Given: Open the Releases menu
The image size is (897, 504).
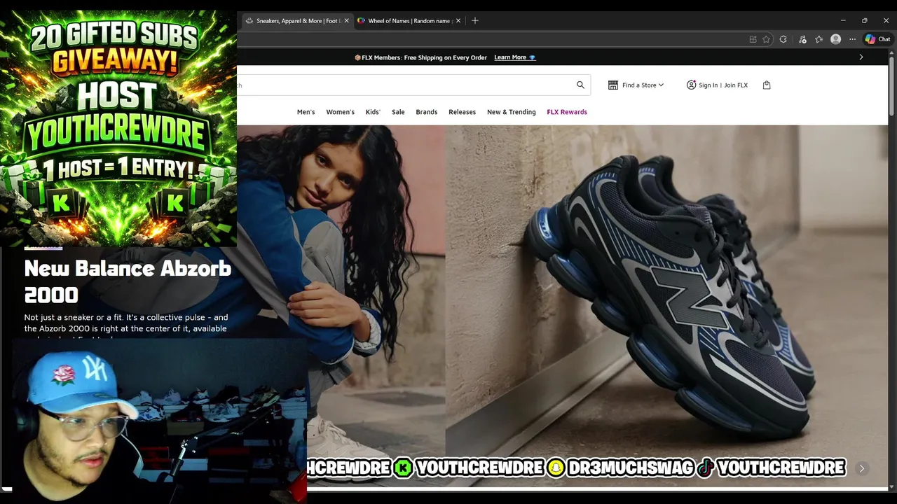Looking at the screenshot, I should (462, 112).
